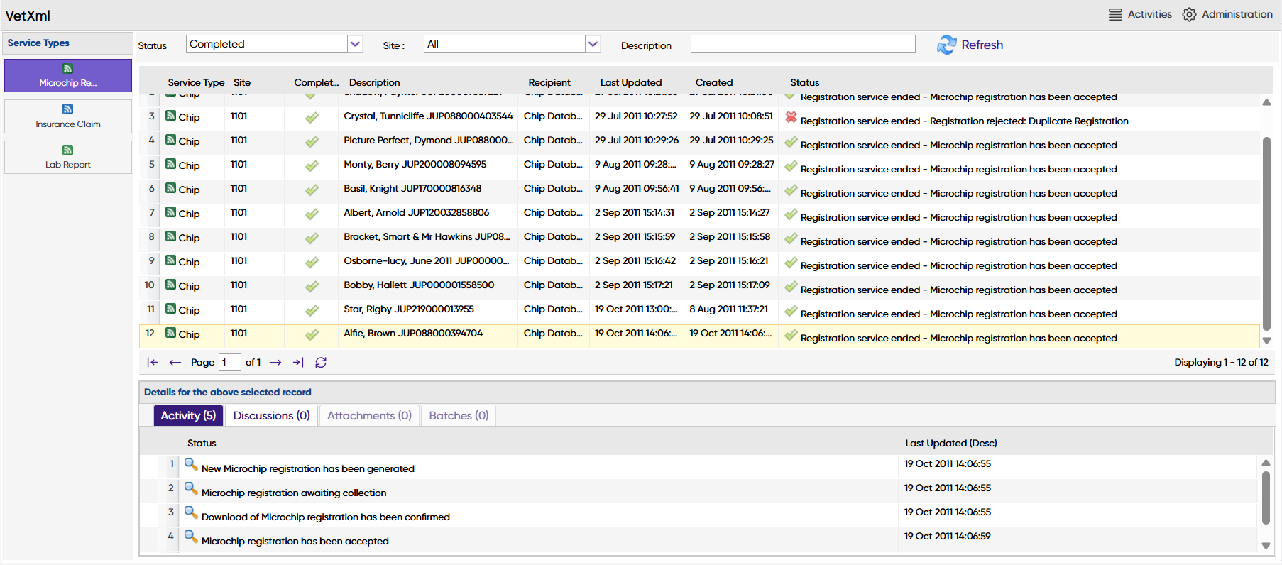The image size is (1282, 565).
Task: Sort by the Last Updated column header
Action: coord(631,82)
